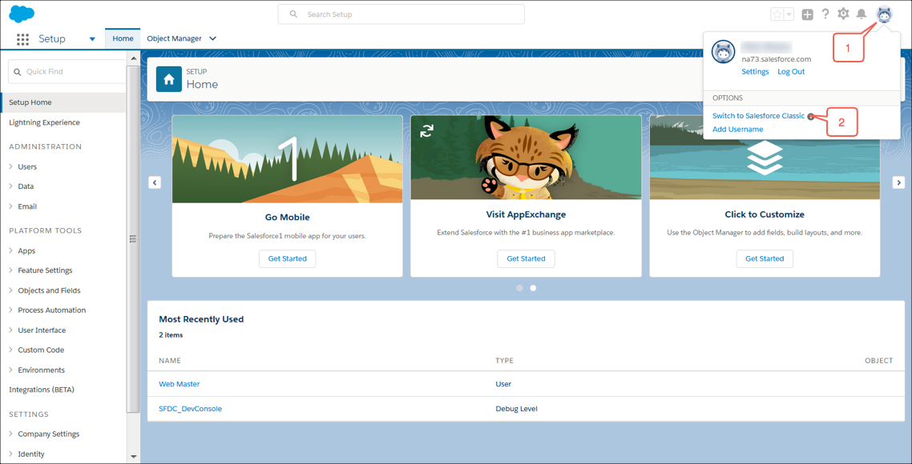Click Get Started under Go Mobile

288,258
